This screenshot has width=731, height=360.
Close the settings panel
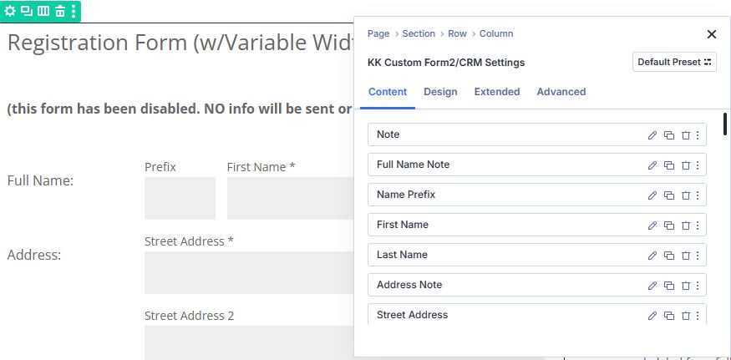712,34
